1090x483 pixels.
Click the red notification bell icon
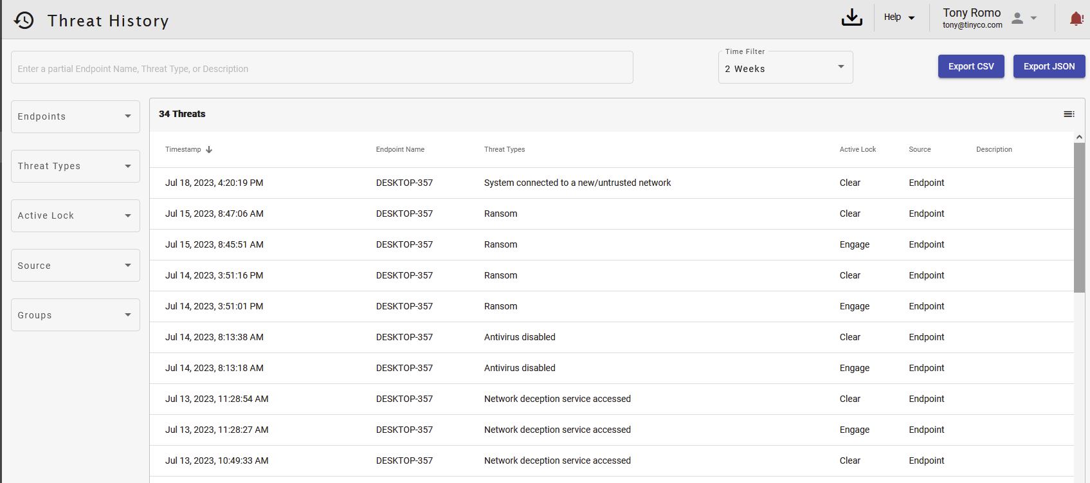pyautogui.click(x=1076, y=19)
